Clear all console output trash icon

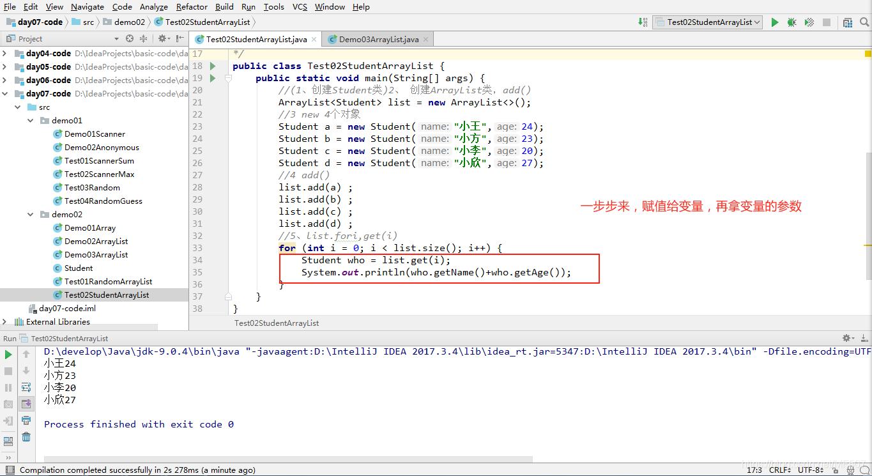click(26, 437)
